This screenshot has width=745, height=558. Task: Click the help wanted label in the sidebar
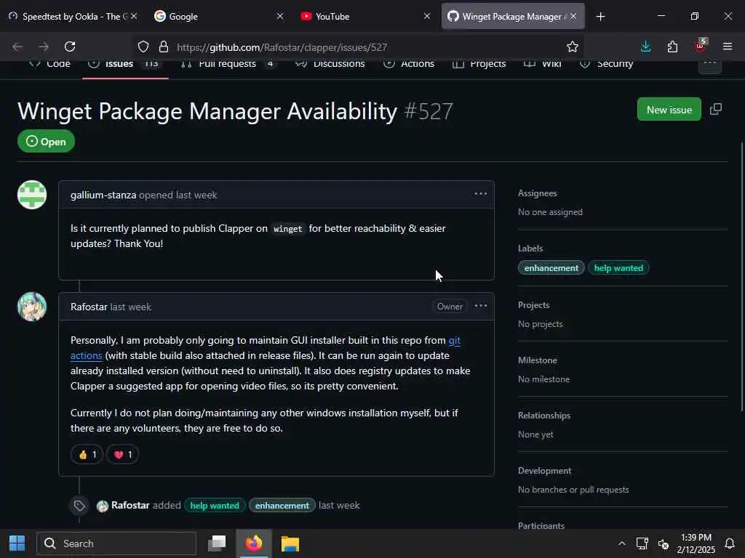pos(618,268)
